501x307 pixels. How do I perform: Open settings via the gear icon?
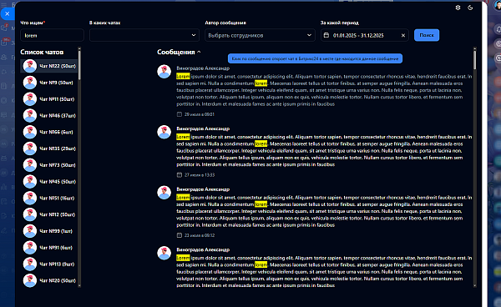coord(458,8)
